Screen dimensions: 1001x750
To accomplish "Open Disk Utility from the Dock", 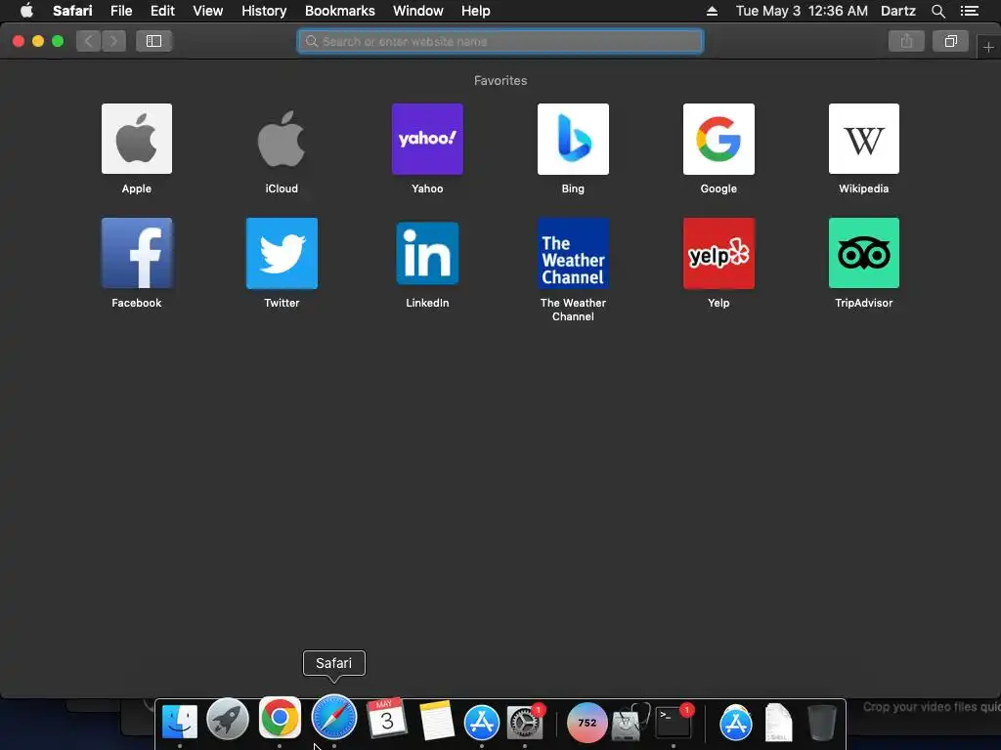I will [629, 722].
